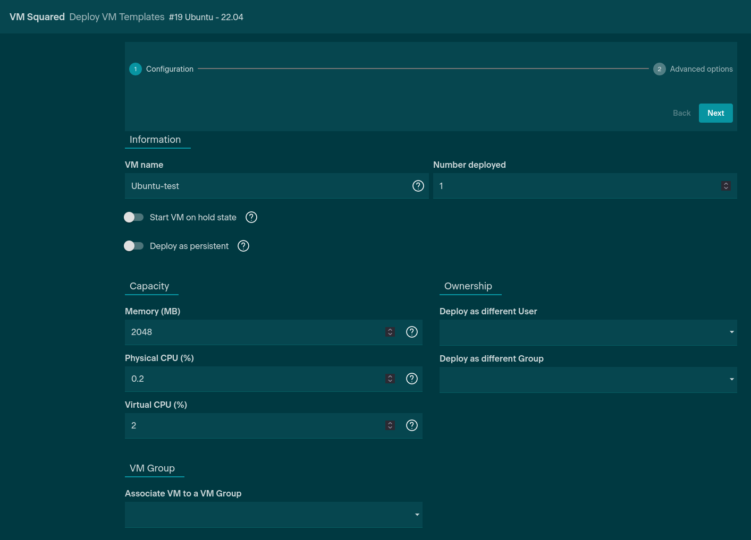
Task: Open help for Start VM on hold state
Action: (251, 217)
